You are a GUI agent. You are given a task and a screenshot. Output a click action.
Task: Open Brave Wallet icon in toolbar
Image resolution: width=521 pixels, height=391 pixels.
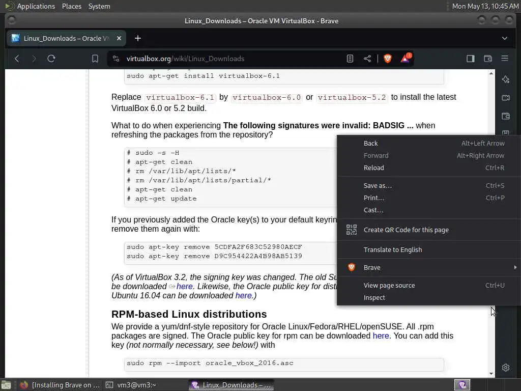coord(488,59)
